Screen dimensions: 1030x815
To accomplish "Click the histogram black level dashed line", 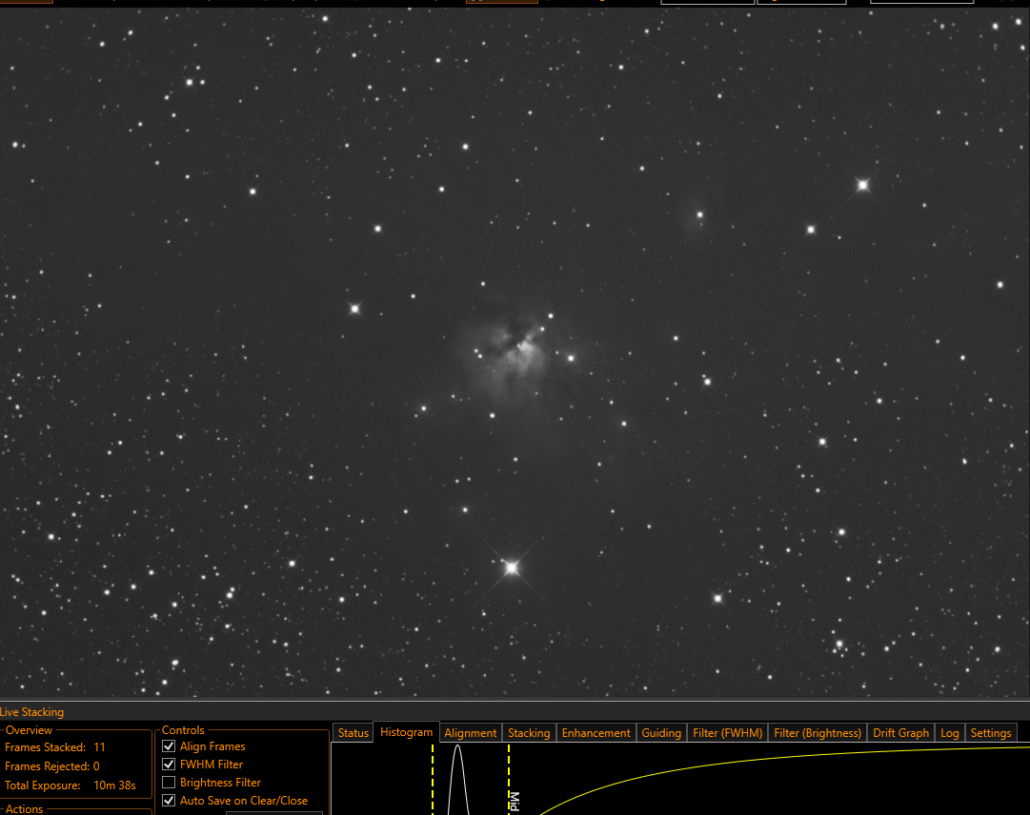I will click(x=433, y=780).
